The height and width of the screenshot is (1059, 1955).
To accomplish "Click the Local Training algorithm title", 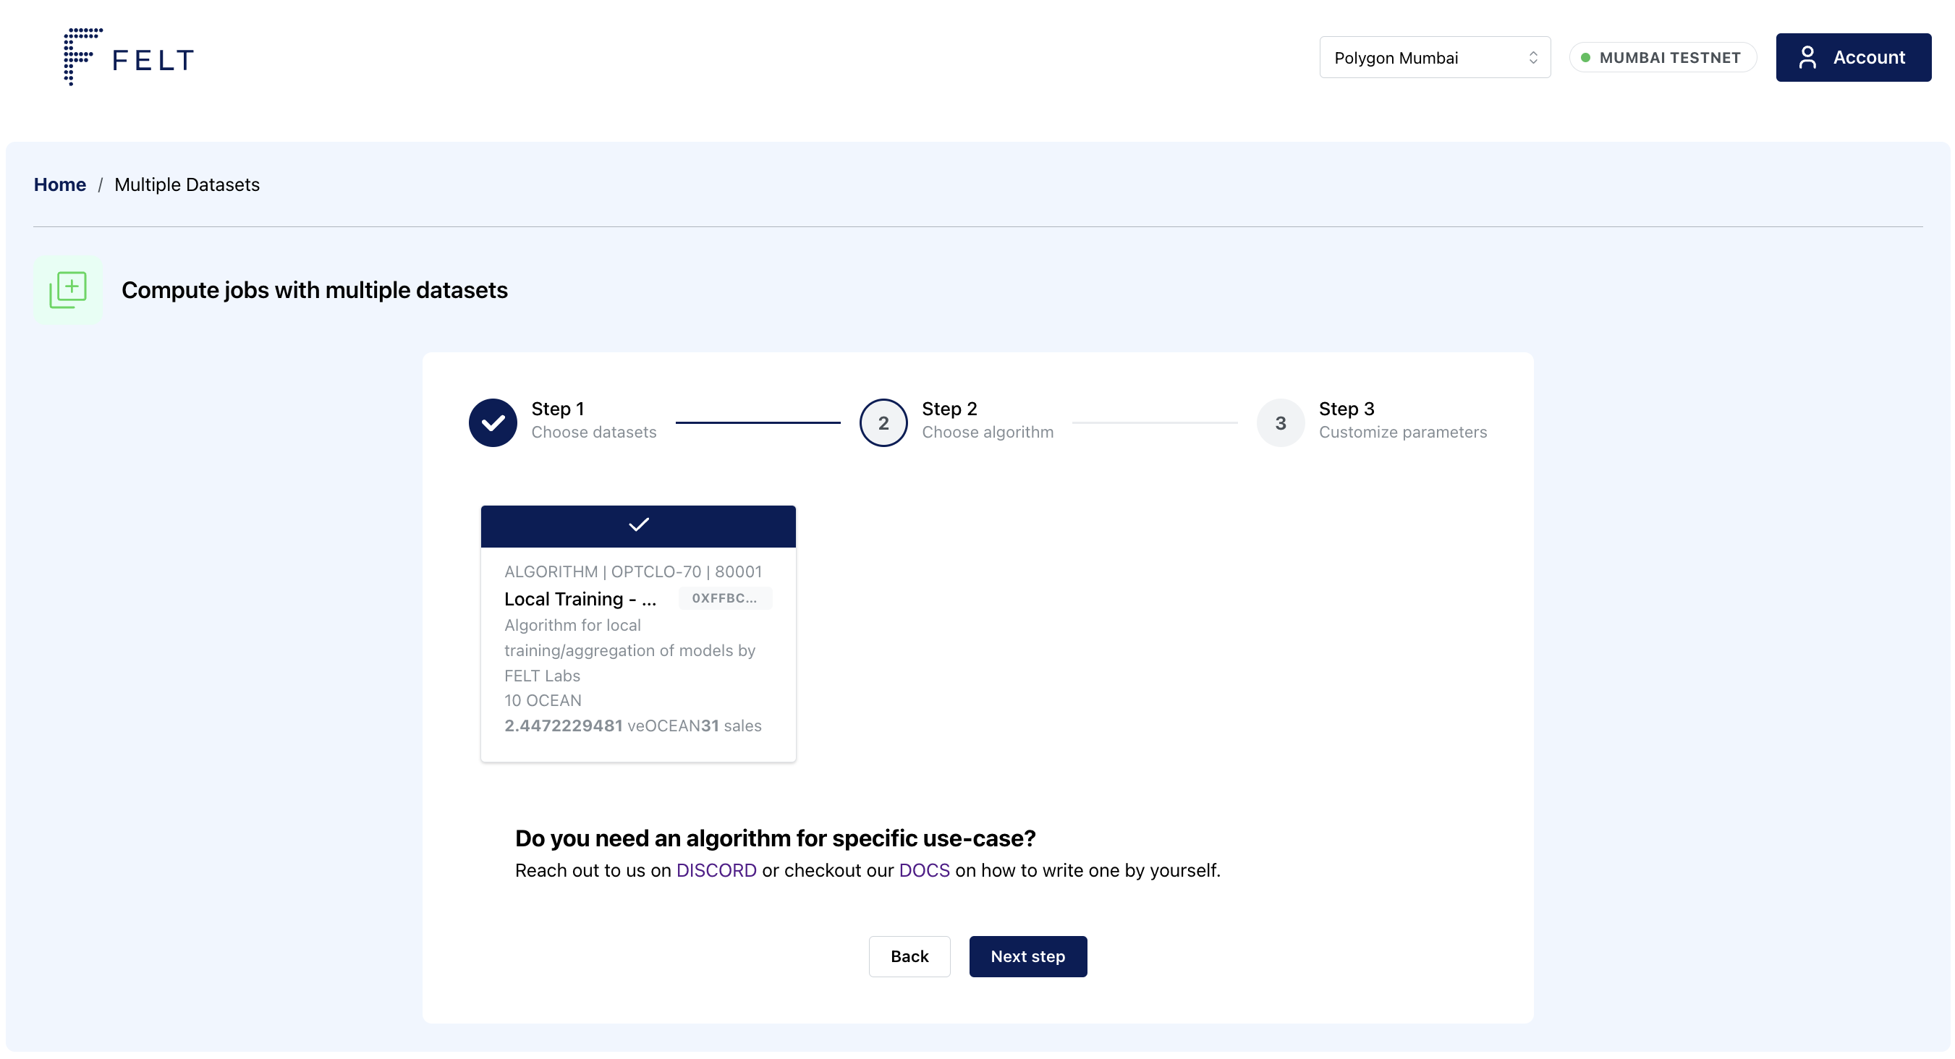I will tap(580, 598).
